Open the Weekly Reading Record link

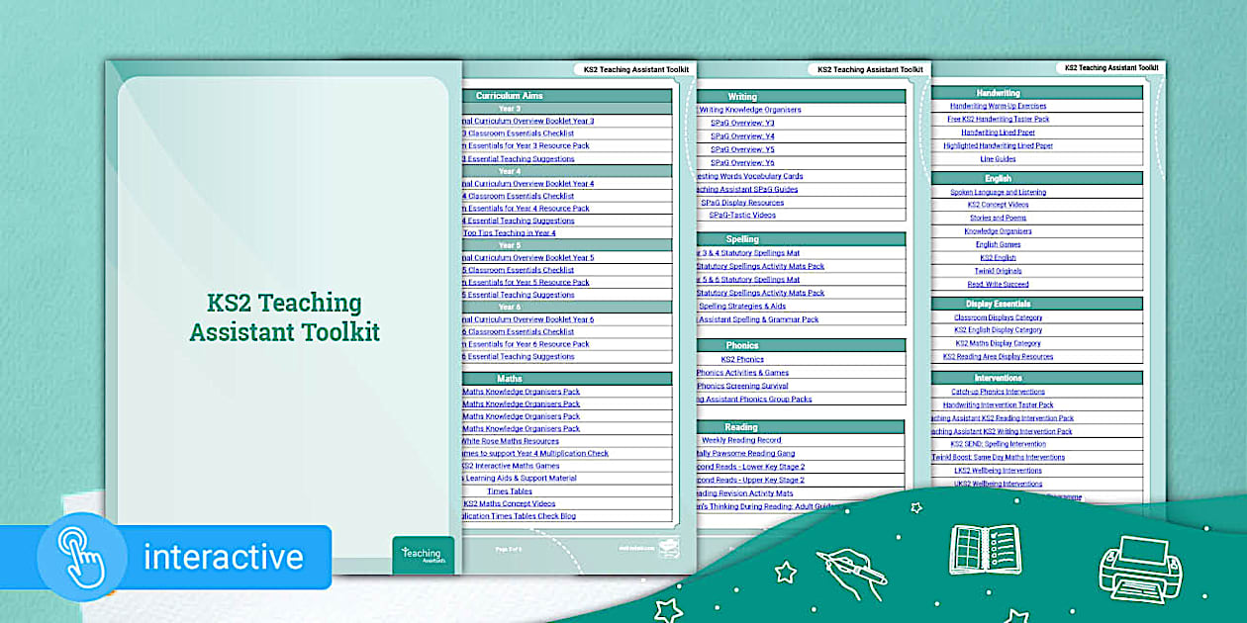click(x=743, y=440)
